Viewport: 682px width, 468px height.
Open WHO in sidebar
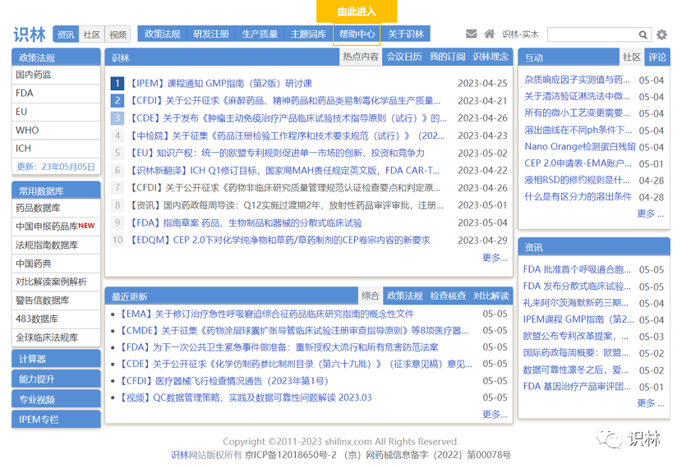coord(56,131)
